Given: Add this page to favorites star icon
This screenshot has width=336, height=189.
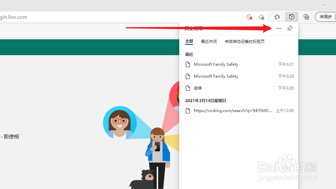Looking at the screenshot, I should (x=262, y=17).
